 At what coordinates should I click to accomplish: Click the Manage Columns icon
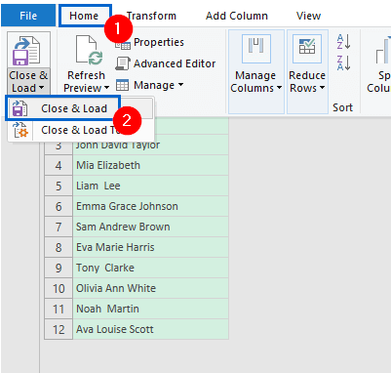coord(256,49)
